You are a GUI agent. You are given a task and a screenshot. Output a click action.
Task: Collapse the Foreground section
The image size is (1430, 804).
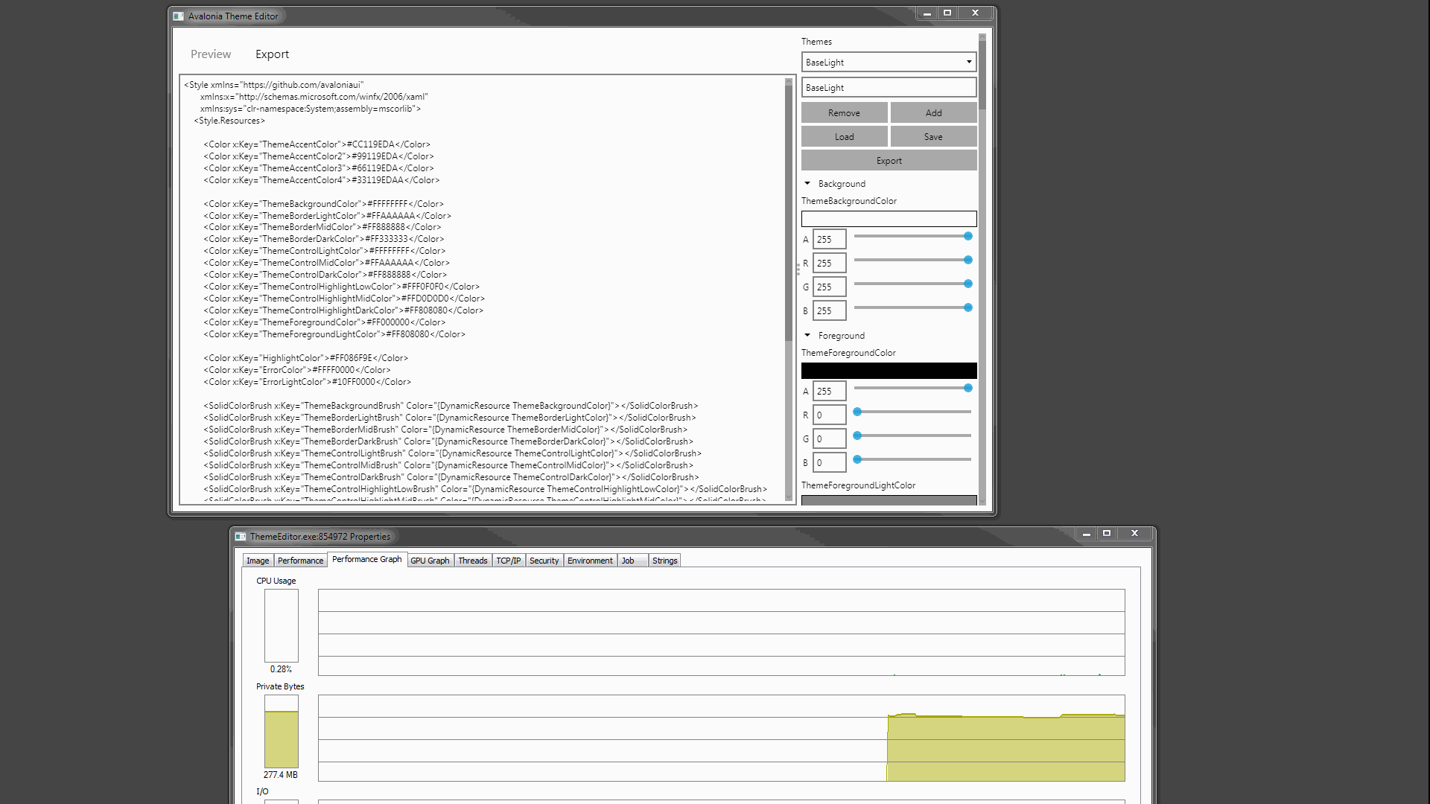point(807,335)
